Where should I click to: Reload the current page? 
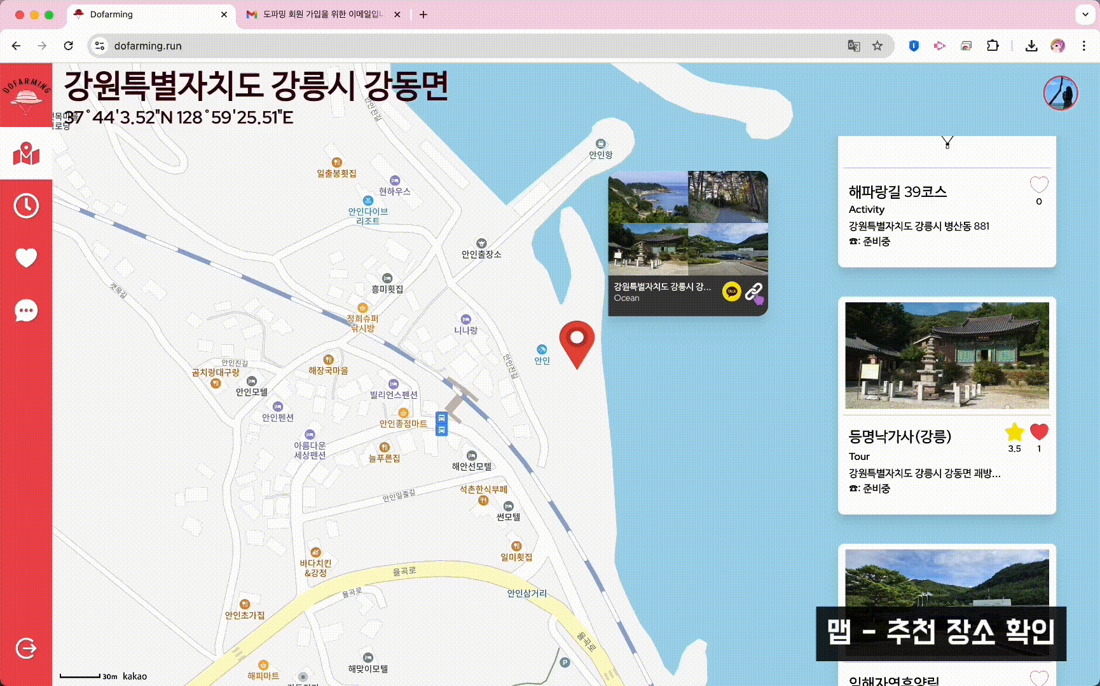69,46
